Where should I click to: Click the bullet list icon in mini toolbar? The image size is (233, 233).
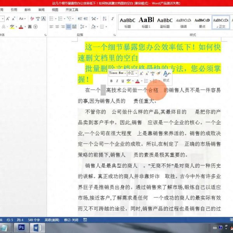146,81
